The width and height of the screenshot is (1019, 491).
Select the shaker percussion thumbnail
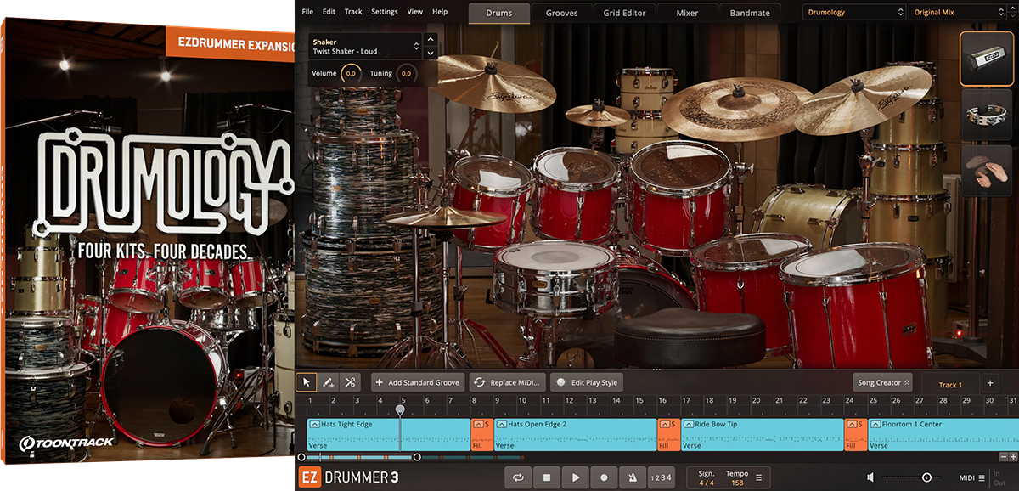coord(987,59)
